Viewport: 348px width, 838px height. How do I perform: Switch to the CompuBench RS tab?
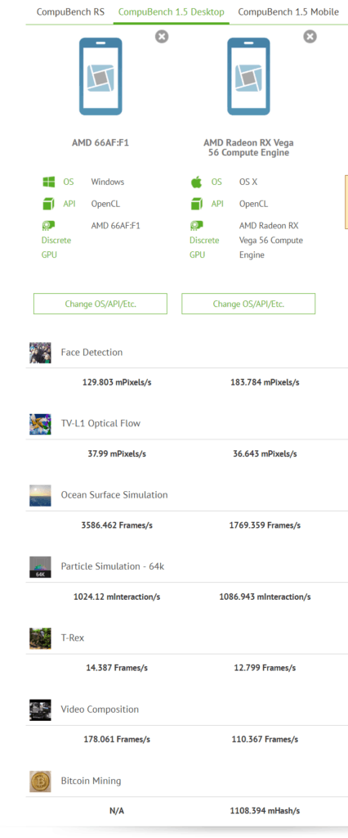coord(70,11)
